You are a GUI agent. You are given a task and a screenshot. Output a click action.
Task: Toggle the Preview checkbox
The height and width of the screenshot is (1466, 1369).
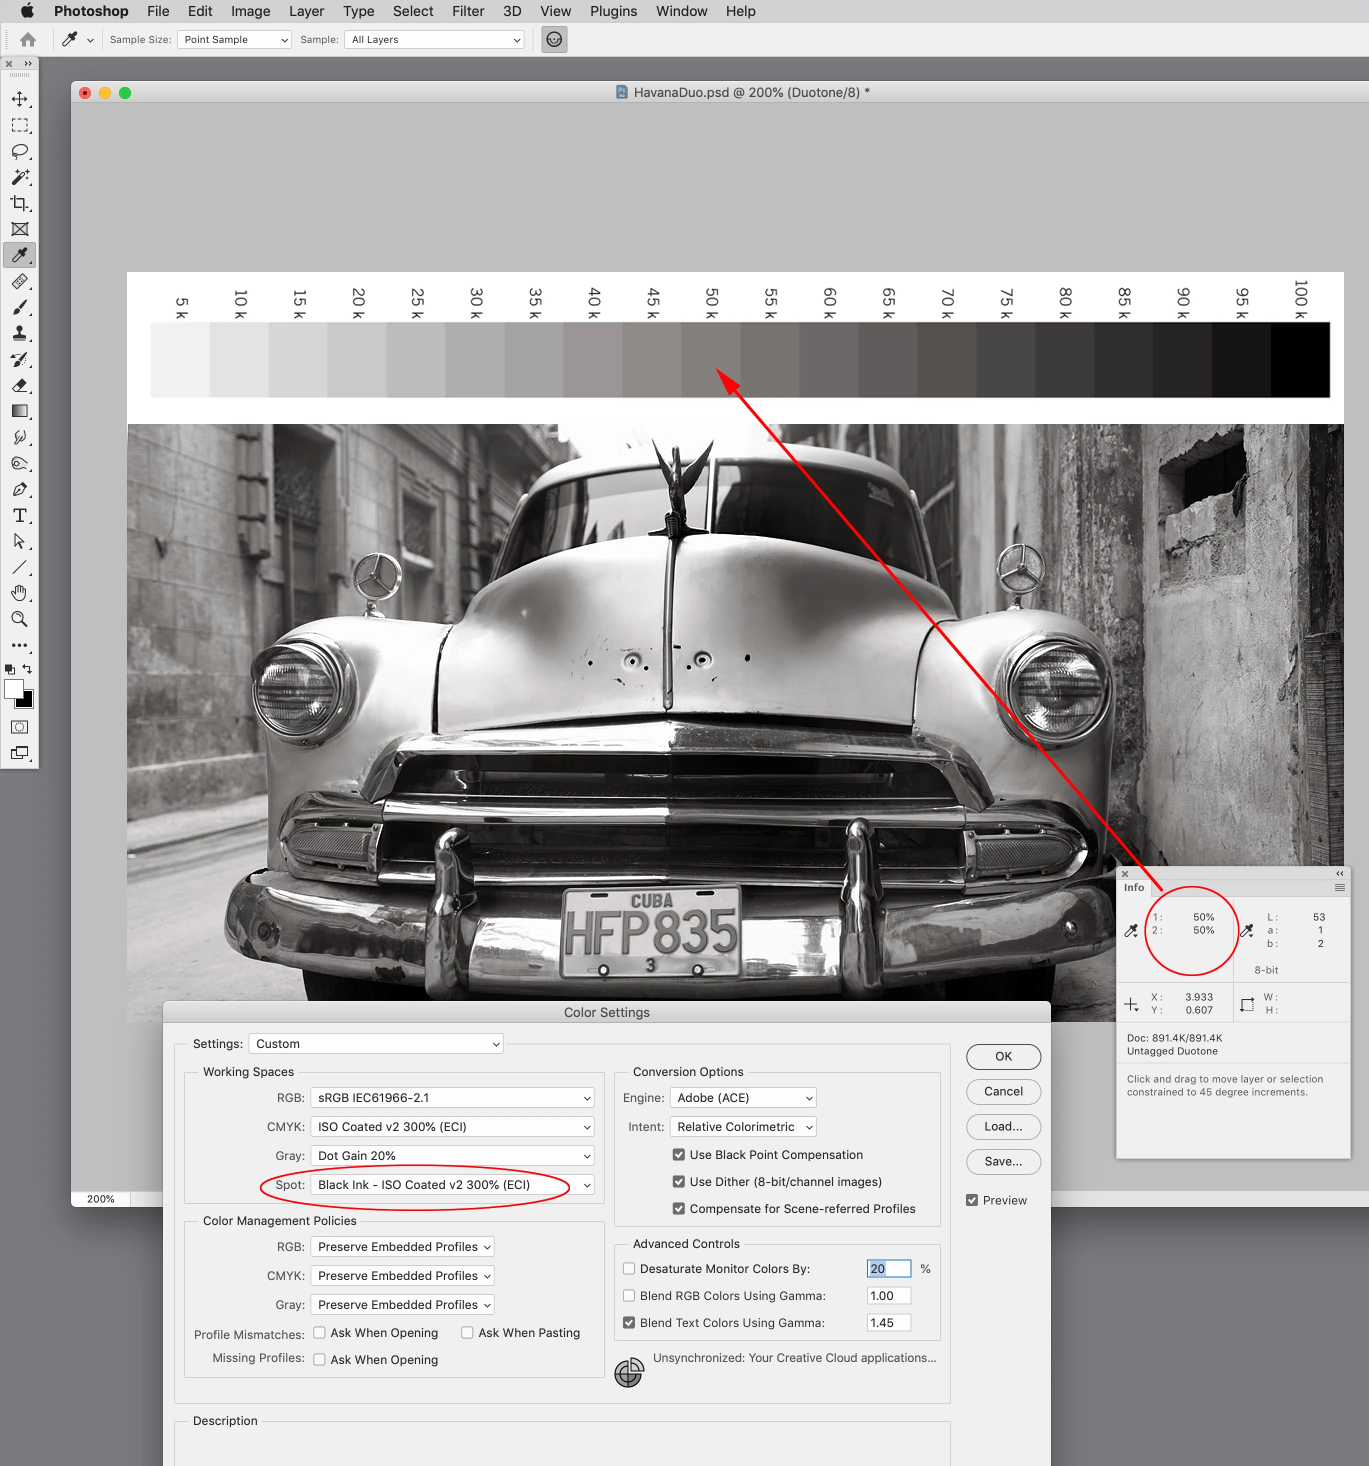point(972,1200)
